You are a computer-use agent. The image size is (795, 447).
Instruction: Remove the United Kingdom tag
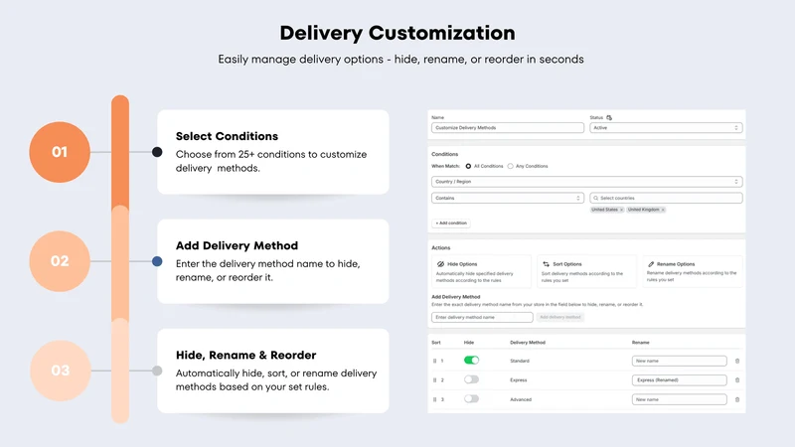(x=663, y=210)
